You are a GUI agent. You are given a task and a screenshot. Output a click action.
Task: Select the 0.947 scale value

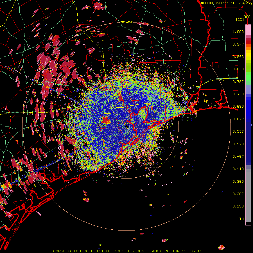pos(238,44)
